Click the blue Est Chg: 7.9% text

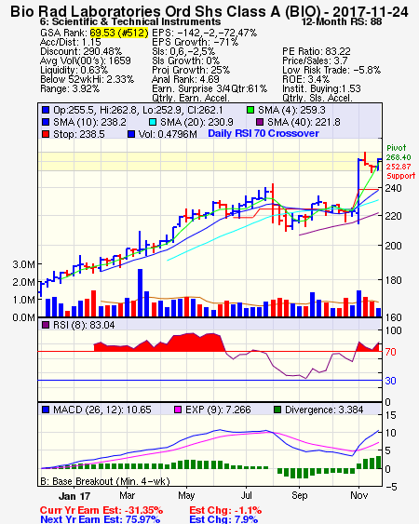coord(223,519)
